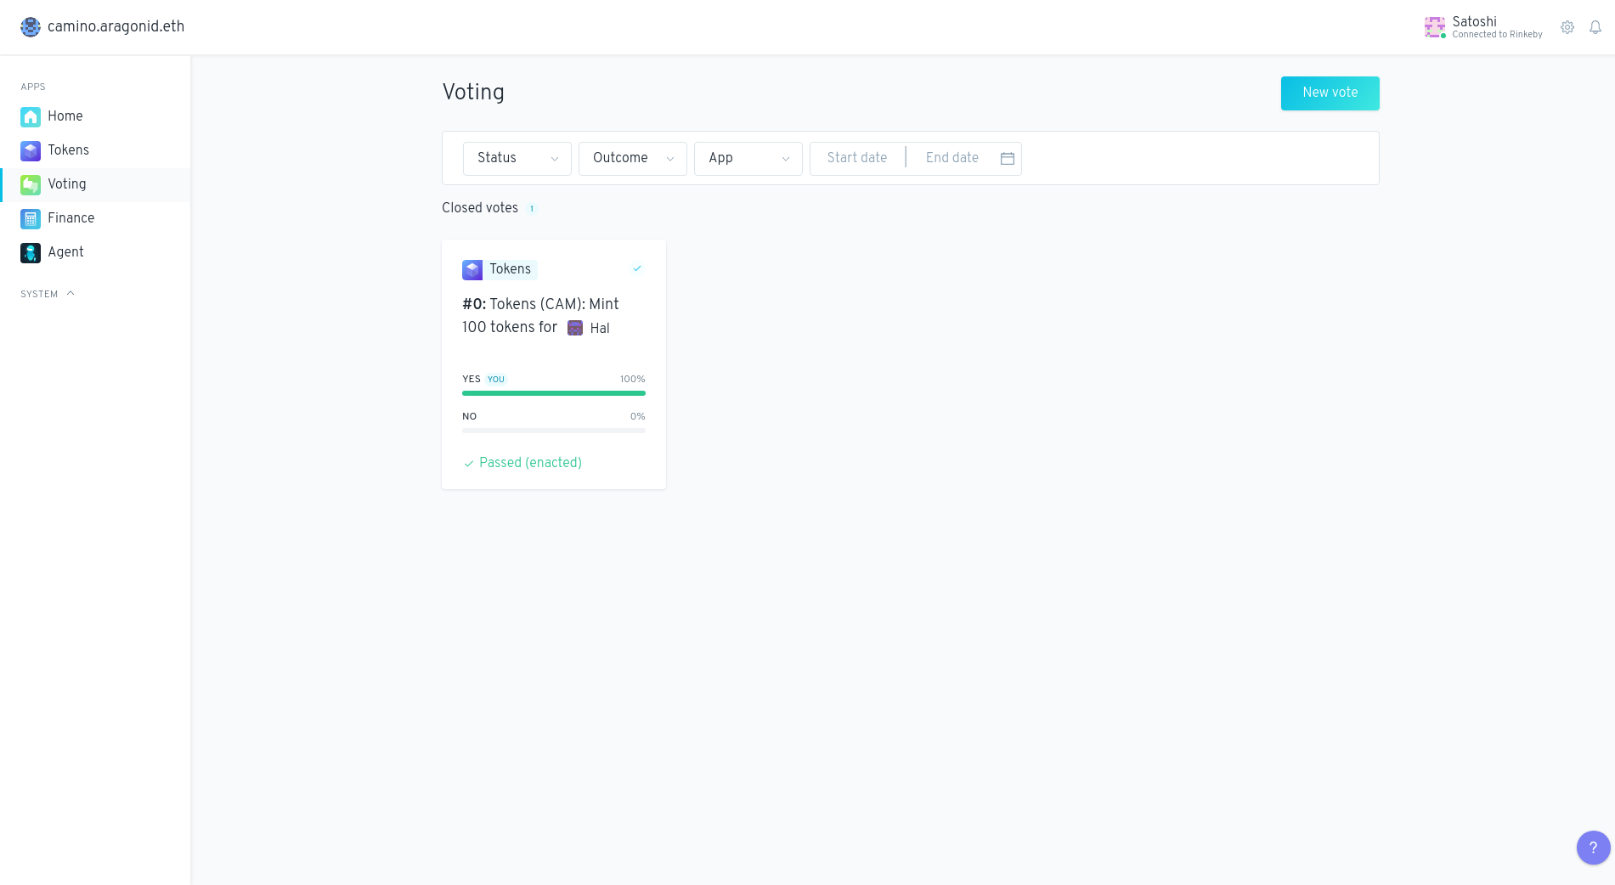Click the green Yes vote progress bar
Screen dimensions: 1615x885
tap(553, 393)
